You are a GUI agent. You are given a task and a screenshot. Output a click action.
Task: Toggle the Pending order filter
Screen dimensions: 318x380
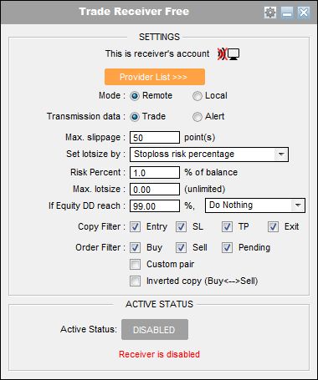point(227,248)
